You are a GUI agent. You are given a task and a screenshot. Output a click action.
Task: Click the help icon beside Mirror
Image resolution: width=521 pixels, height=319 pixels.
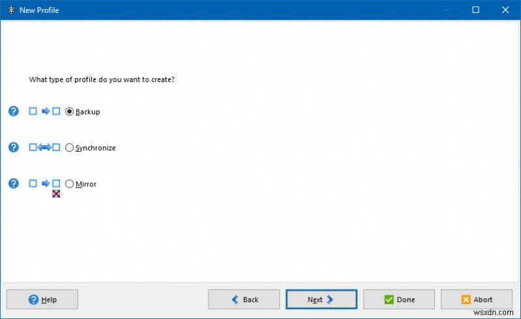click(x=13, y=184)
